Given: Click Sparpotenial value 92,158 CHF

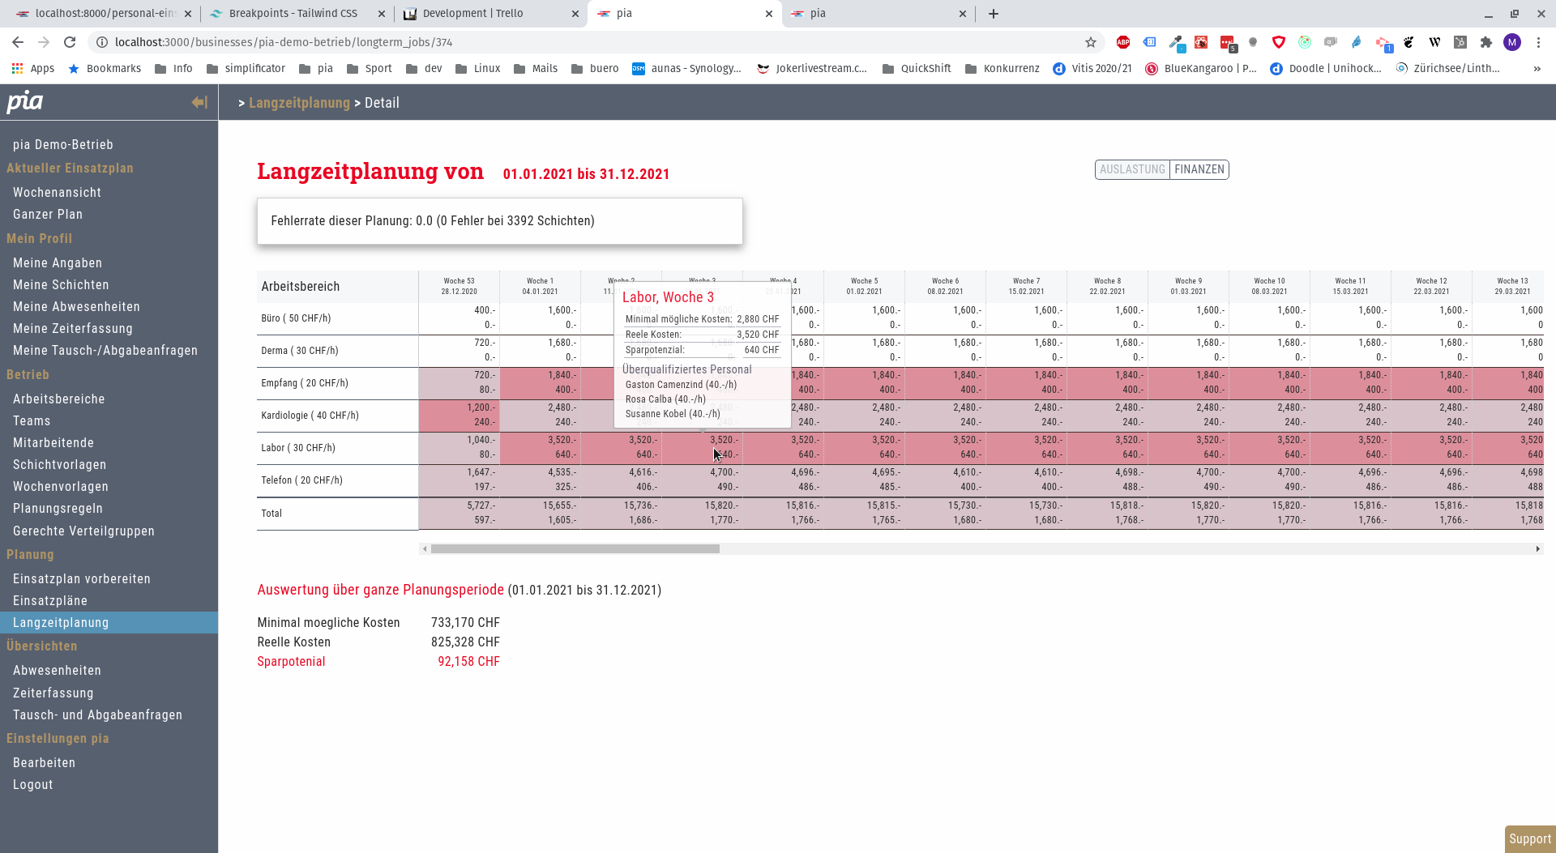Looking at the screenshot, I should [x=468, y=662].
